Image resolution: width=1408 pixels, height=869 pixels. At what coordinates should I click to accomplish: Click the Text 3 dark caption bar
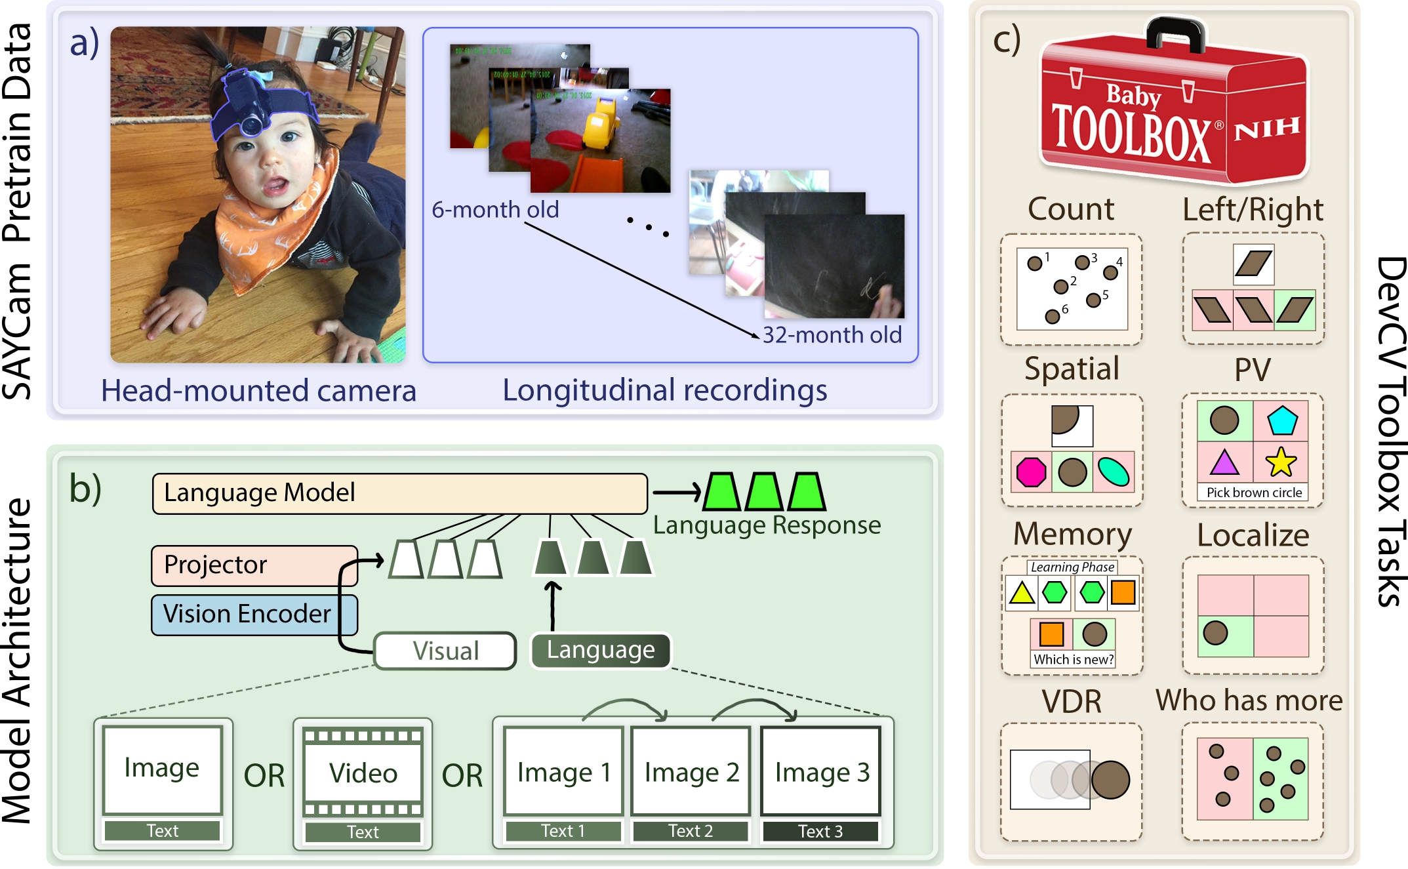coord(820,832)
